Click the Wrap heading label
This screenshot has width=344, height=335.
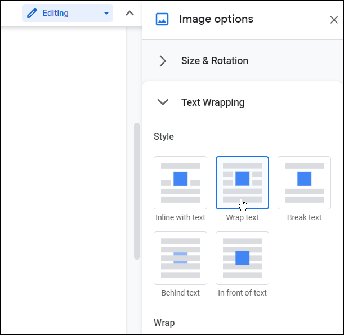164,323
